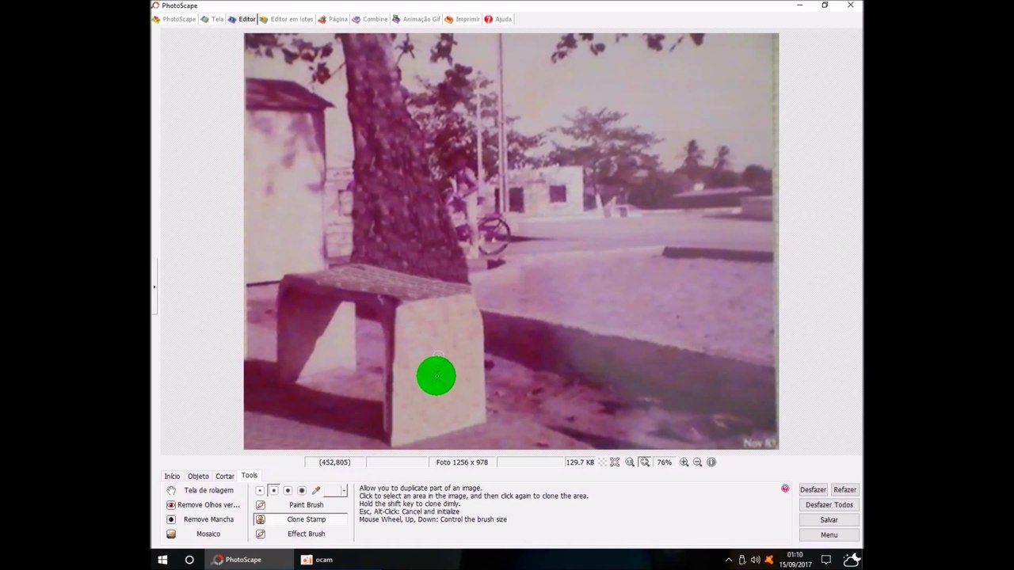Open the PhotoScape home tab
1014x570 pixels.
[174, 19]
